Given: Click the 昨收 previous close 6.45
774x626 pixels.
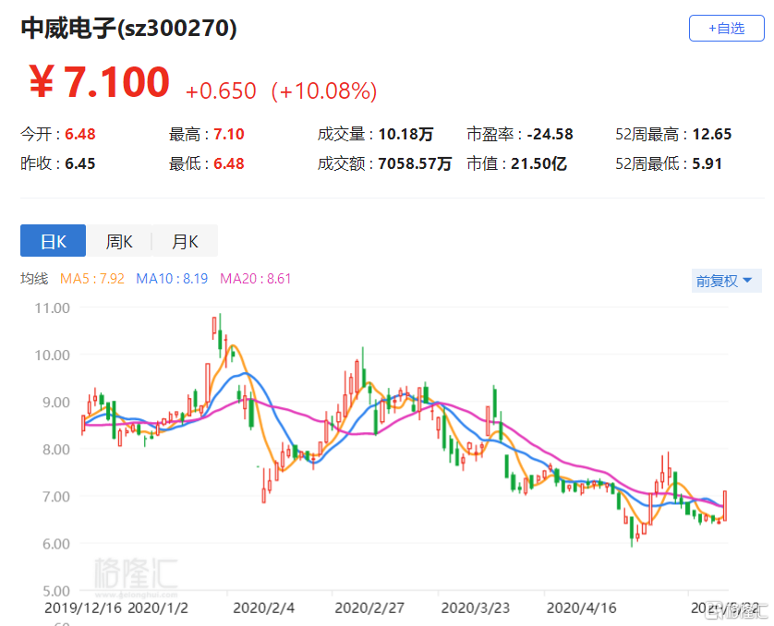Looking at the screenshot, I should (80, 163).
